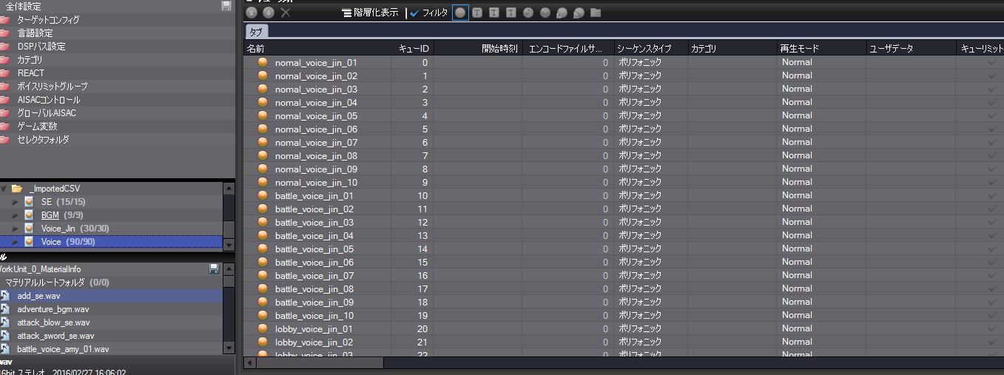Open AISACコントロール item

click(49, 99)
